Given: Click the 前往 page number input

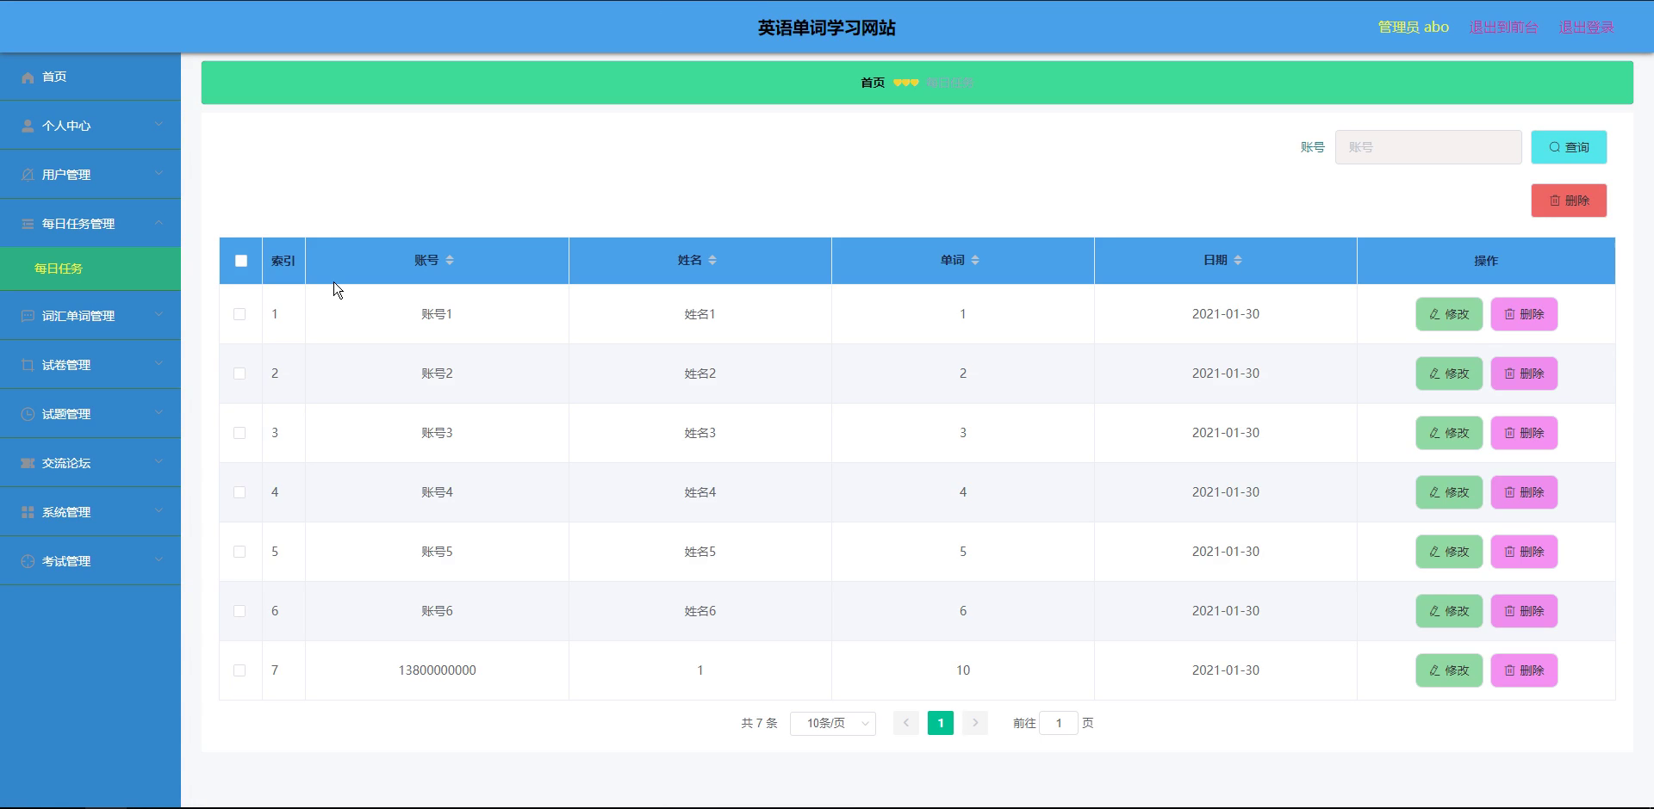Looking at the screenshot, I should tap(1059, 723).
